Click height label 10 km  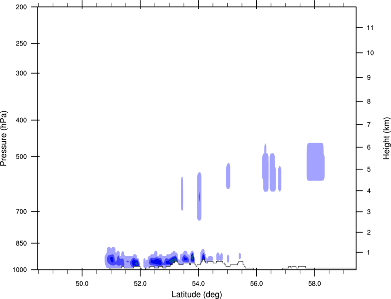(x=370, y=53)
